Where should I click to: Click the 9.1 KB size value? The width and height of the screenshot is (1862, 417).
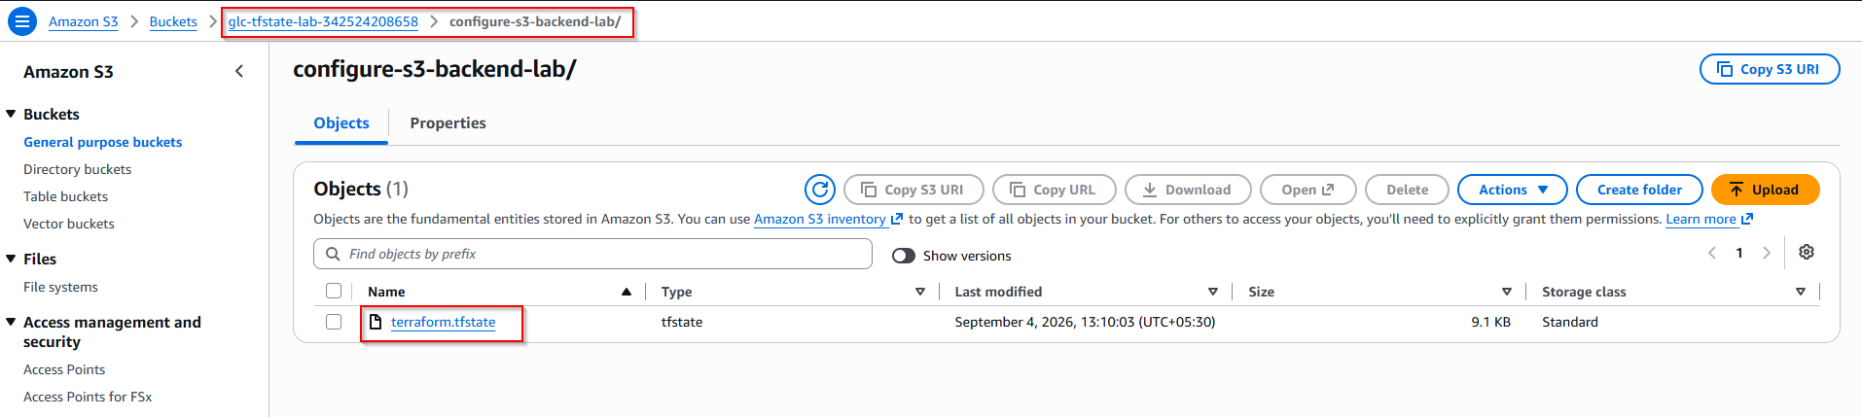tap(1490, 322)
